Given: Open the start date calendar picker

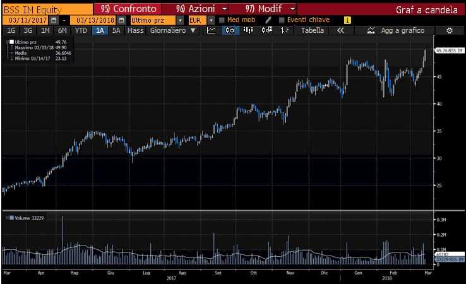Looking at the screenshot, I should pyautogui.click(x=54, y=20).
